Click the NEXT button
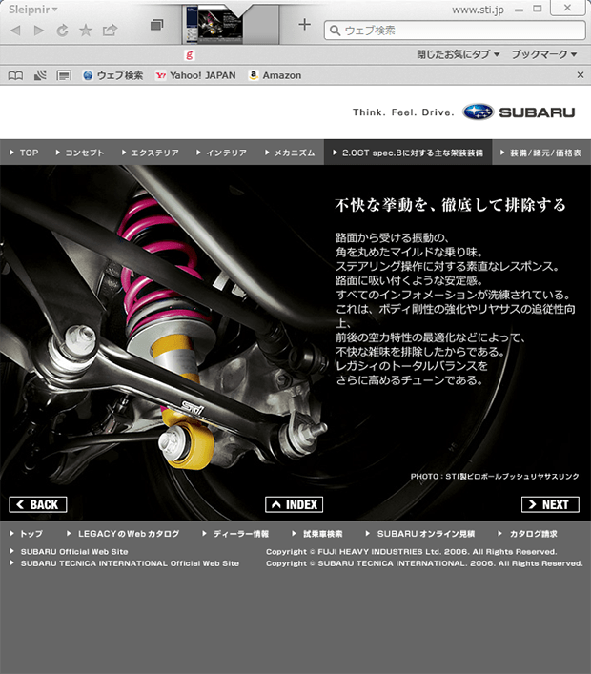591x674 pixels. [x=550, y=504]
